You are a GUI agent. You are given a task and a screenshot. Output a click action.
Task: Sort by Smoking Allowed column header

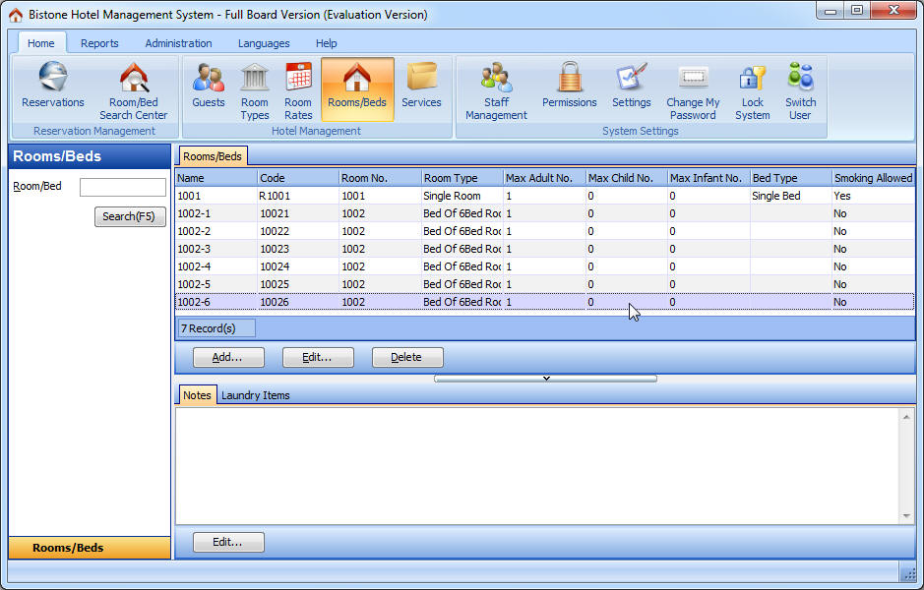(873, 178)
